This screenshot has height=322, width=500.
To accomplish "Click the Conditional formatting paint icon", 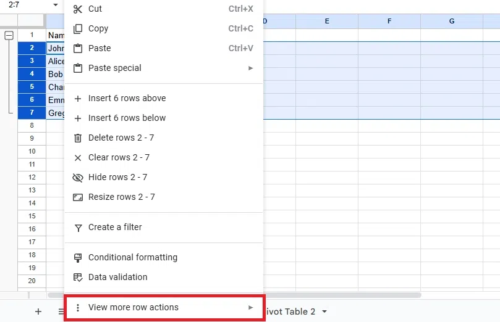I will [x=77, y=258].
